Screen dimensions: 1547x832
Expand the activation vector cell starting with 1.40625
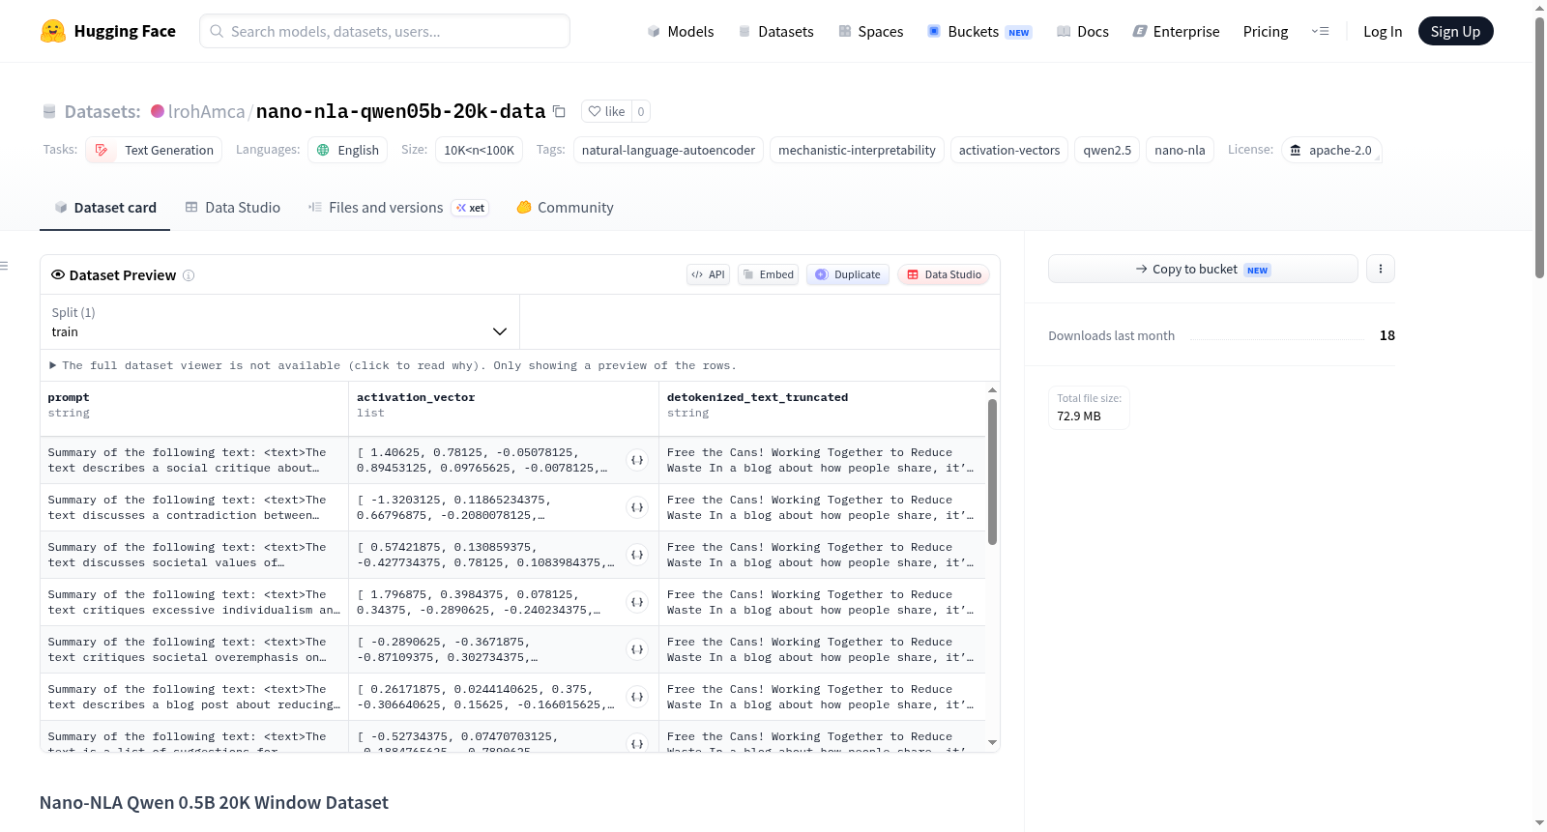(x=637, y=460)
